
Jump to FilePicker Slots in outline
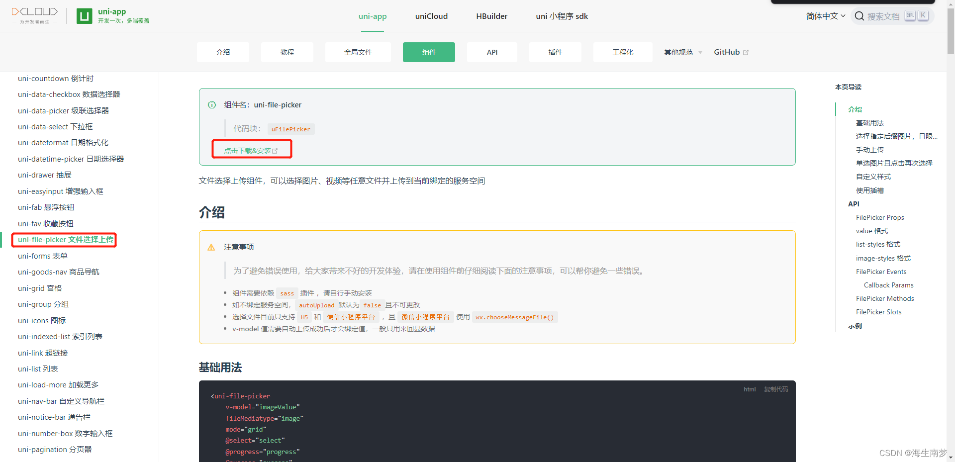[878, 312]
